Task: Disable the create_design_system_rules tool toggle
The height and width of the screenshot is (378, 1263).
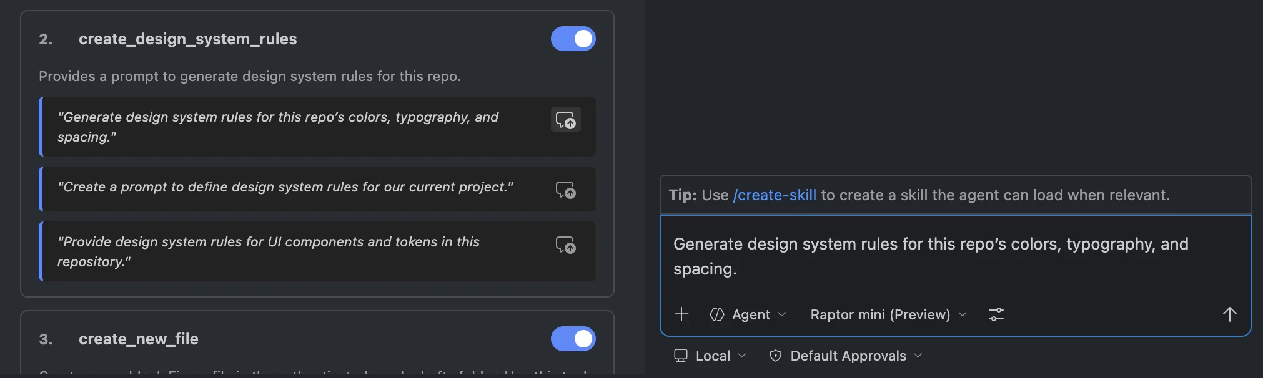Action: (x=573, y=39)
